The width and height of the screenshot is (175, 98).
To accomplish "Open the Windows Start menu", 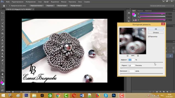I will pos(3,96).
